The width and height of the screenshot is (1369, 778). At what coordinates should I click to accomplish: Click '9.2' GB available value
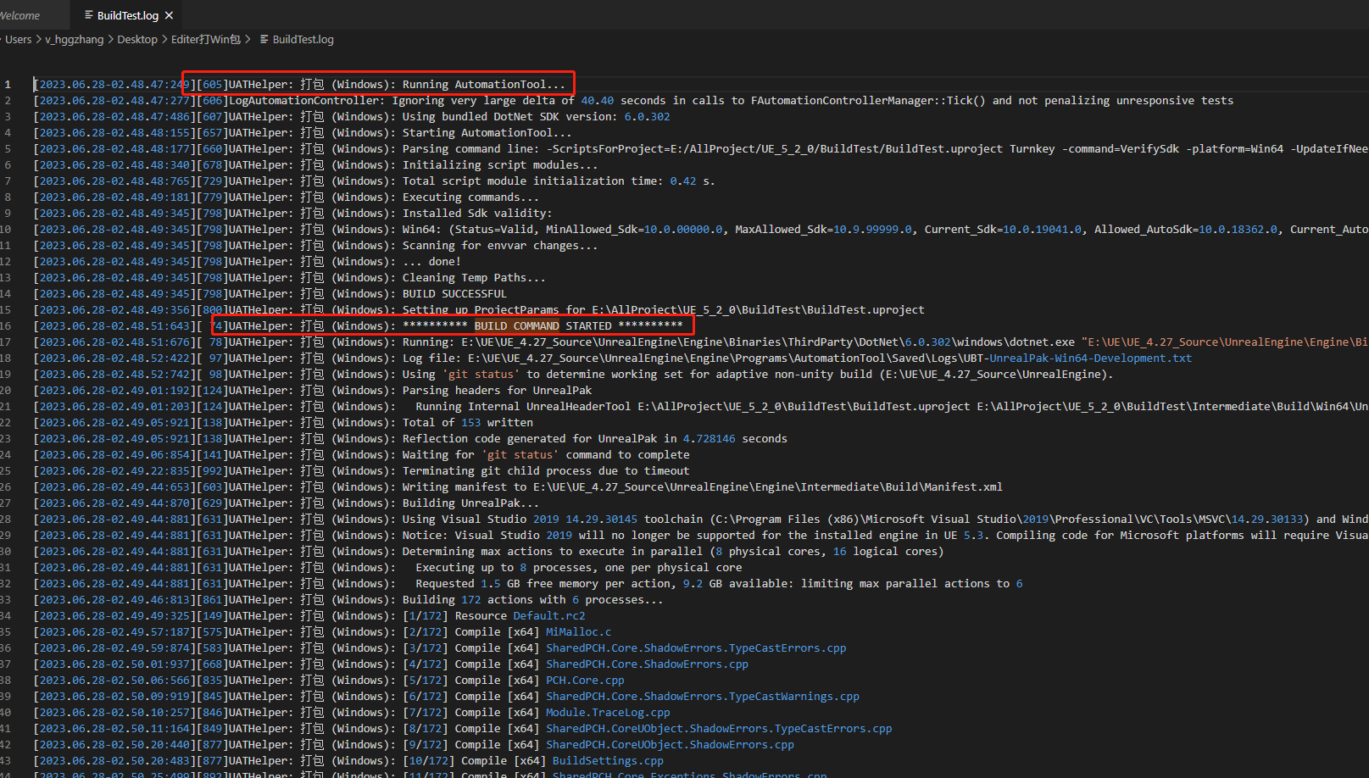pyautogui.click(x=693, y=584)
